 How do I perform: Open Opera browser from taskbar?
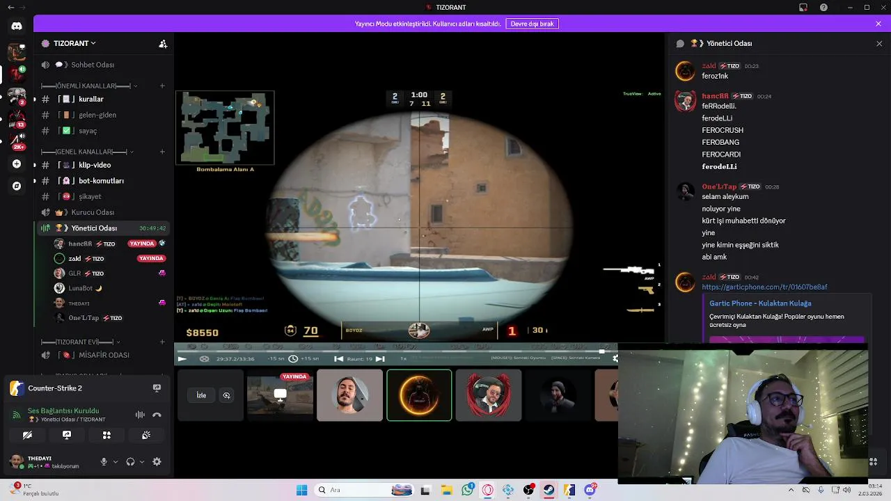tap(487, 490)
